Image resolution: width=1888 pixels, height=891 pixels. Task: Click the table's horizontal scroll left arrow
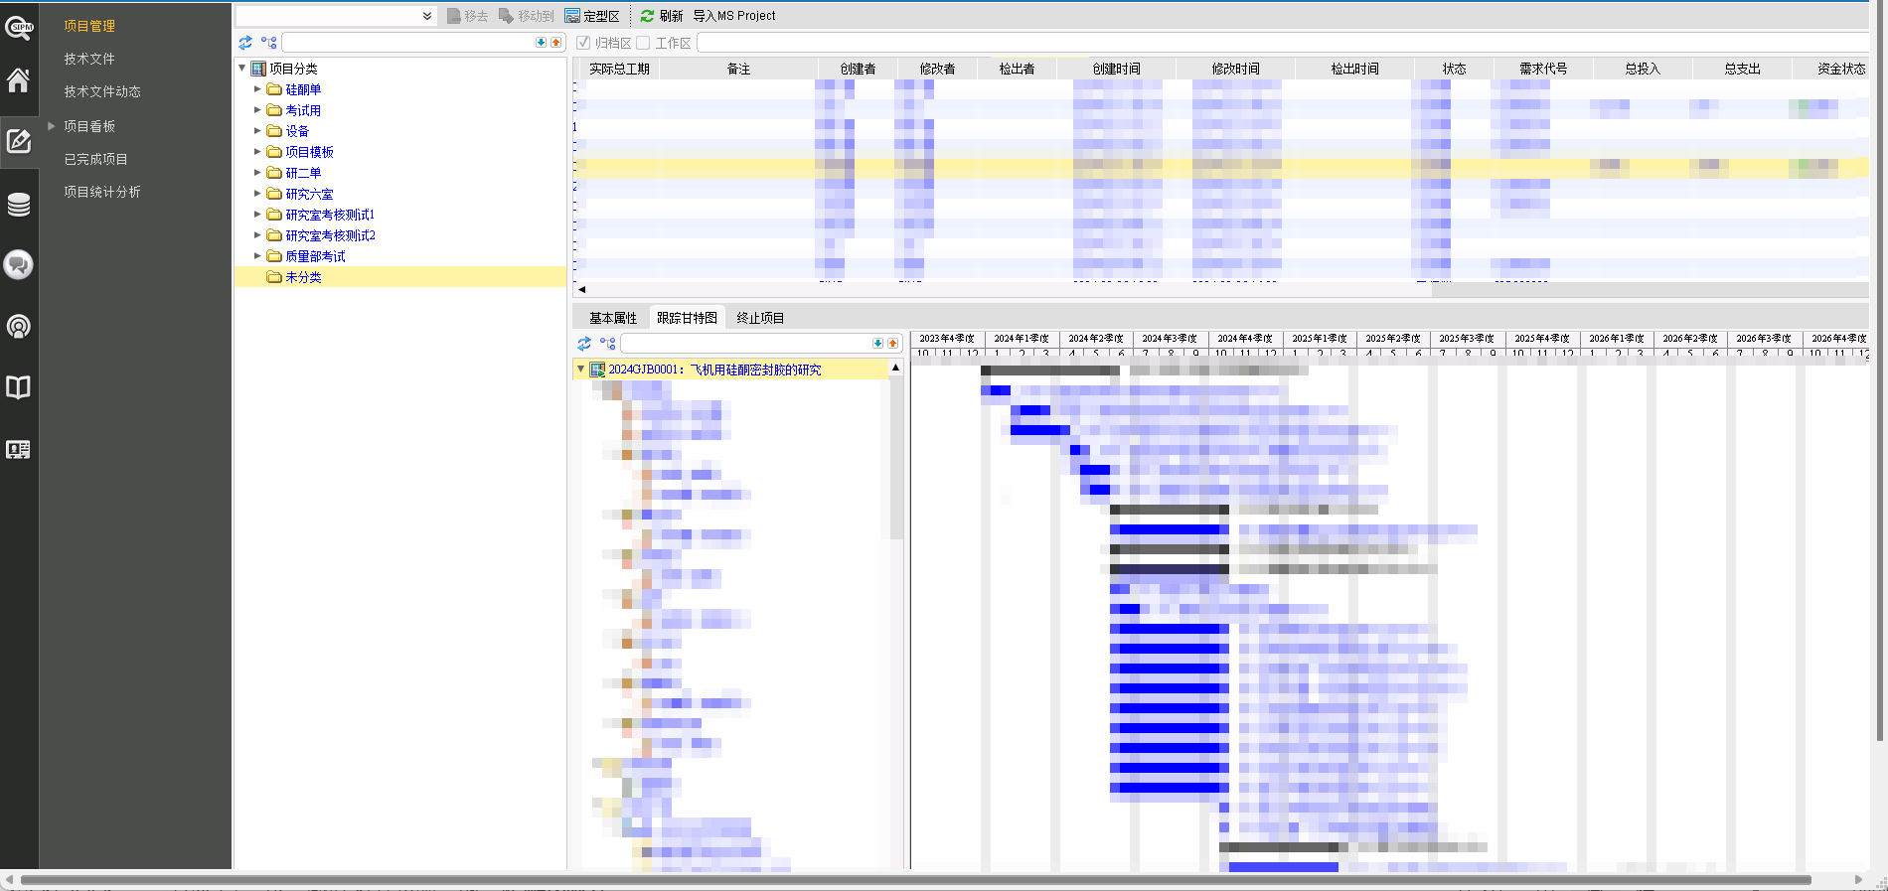tap(582, 289)
